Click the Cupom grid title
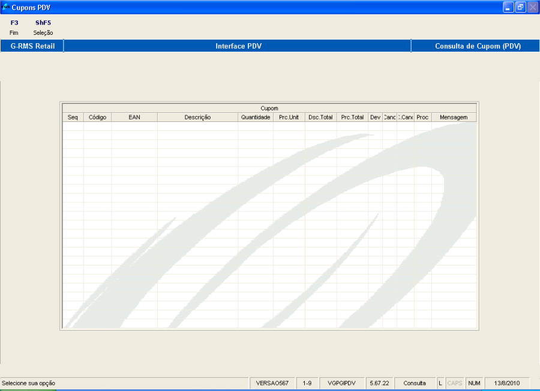Image resolution: width=540 pixels, height=391 pixels. point(269,108)
